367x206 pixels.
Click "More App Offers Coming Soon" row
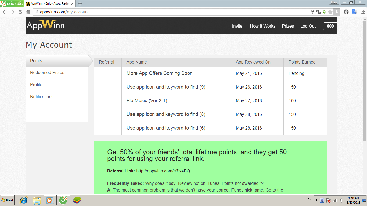pyautogui.click(x=160, y=73)
